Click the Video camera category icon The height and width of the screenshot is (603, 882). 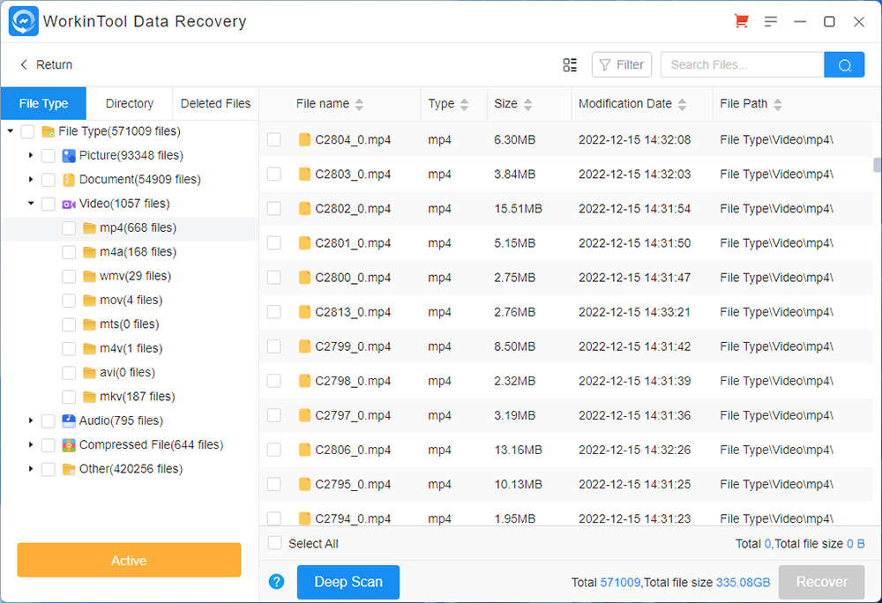pos(69,204)
